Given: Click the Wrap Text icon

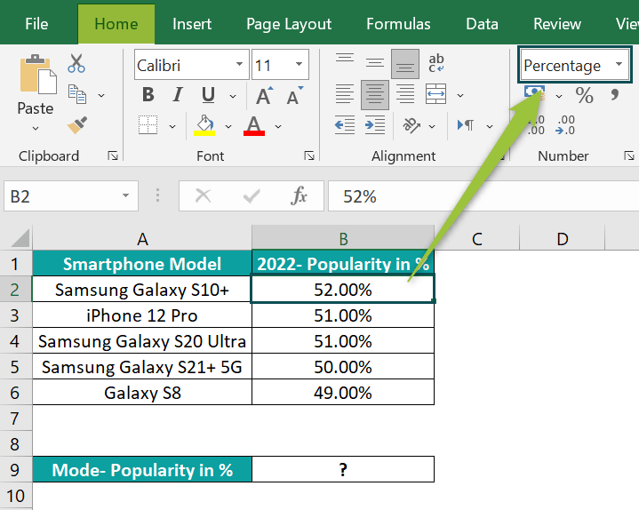Looking at the screenshot, I should pos(436,64).
